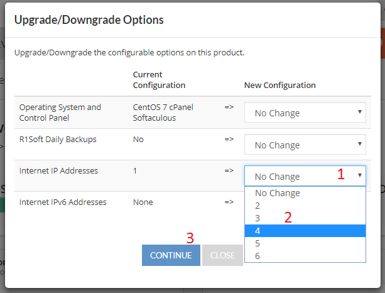The height and width of the screenshot is (293, 385).
Task: Open the R1Soft Daily Backups configuration dropdown
Action: 305,144
